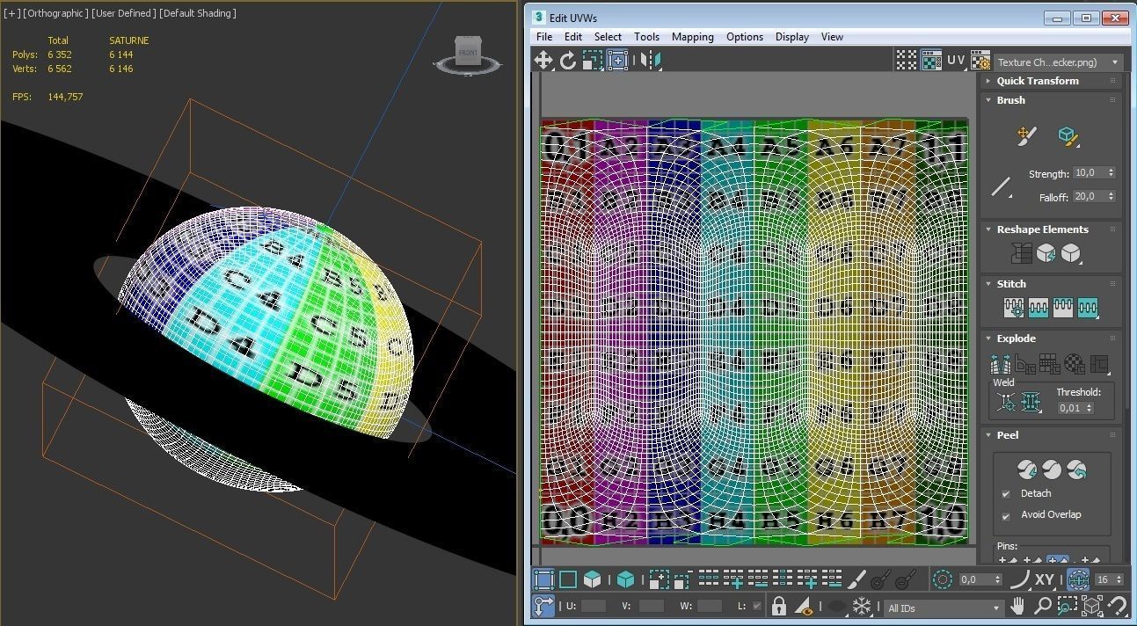Screen dimensions: 1137x626
Task: Click the User Defined viewport label
Action: [125, 13]
